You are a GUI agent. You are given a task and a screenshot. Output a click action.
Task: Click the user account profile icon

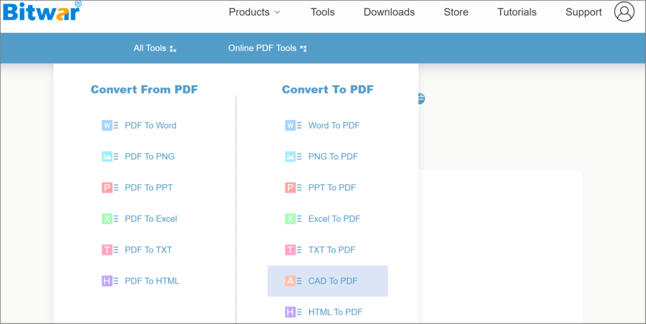pos(624,12)
